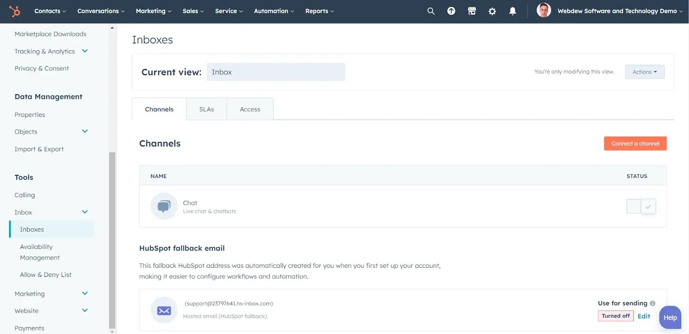
Task: Open Marketplace Downloads in sidebar
Action: pyautogui.click(x=50, y=34)
